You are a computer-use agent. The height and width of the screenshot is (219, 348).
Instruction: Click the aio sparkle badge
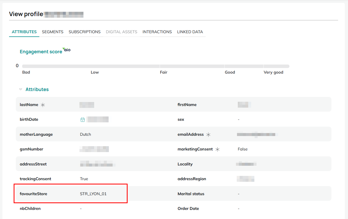coord(67,50)
